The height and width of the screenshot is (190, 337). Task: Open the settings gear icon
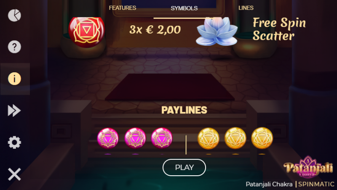click(14, 142)
